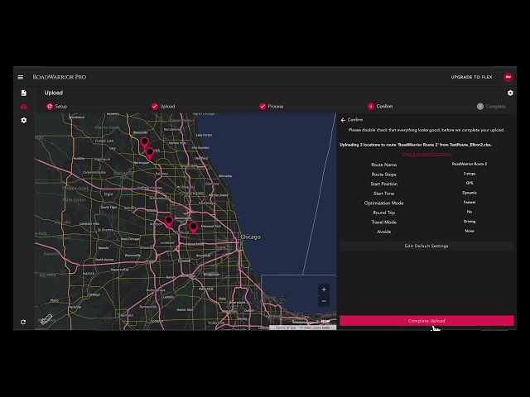530x397 pixels.
Task: Open the user avatar account menu
Action: 508,77
